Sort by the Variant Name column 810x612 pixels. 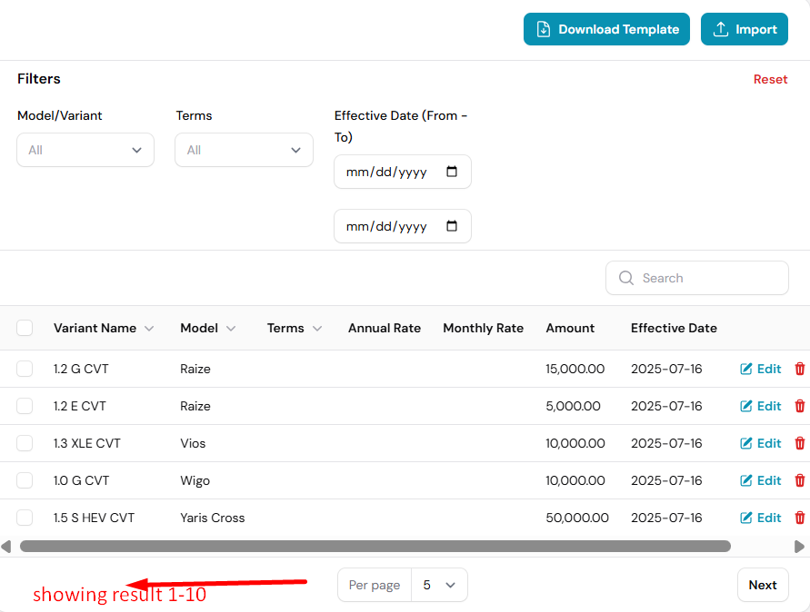[x=104, y=328]
